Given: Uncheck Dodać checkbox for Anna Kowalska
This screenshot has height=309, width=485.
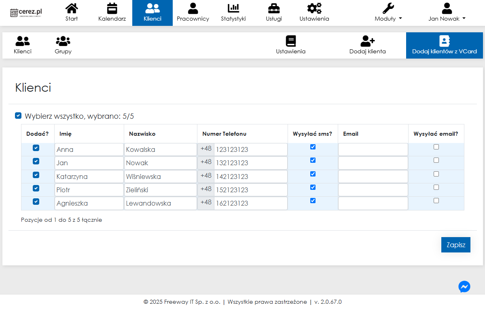Looking at the screenshot, I should (36, 148).
